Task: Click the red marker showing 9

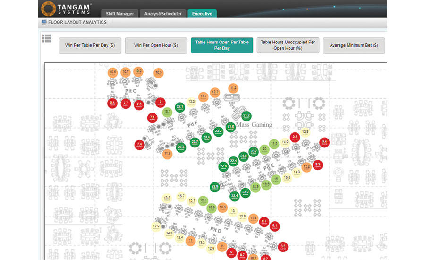Action: [x=231, y=252]
